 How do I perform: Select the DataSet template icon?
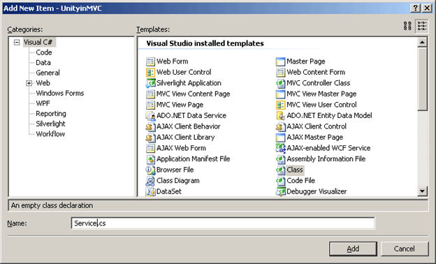150,191
